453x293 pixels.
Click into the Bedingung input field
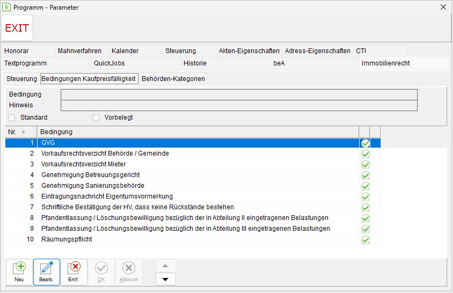[239, 94]
